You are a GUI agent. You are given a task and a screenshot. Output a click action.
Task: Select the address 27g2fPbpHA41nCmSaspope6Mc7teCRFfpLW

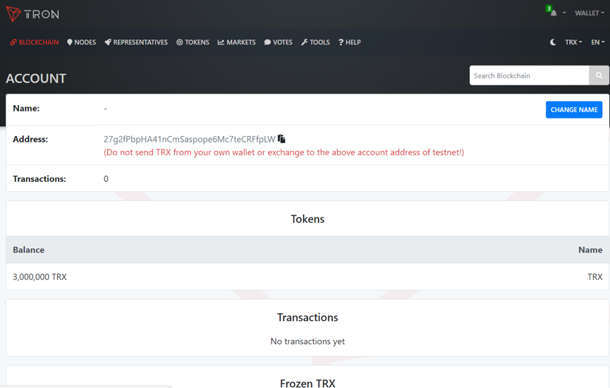click(x=190, y=139)
